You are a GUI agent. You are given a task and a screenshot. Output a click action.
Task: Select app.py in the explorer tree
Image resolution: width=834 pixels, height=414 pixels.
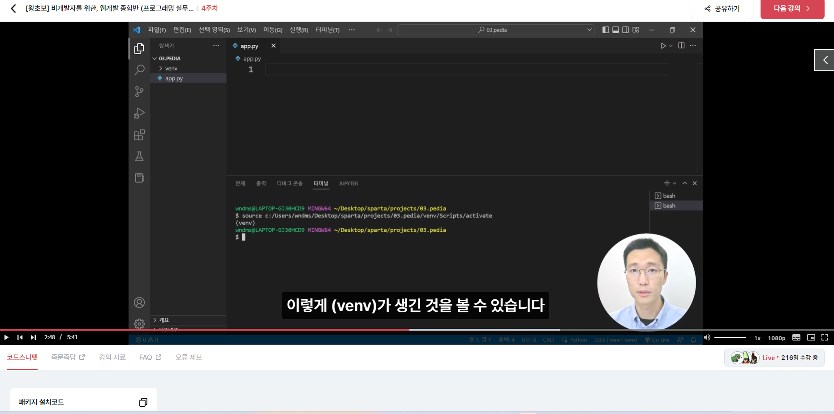click(189, 78)
